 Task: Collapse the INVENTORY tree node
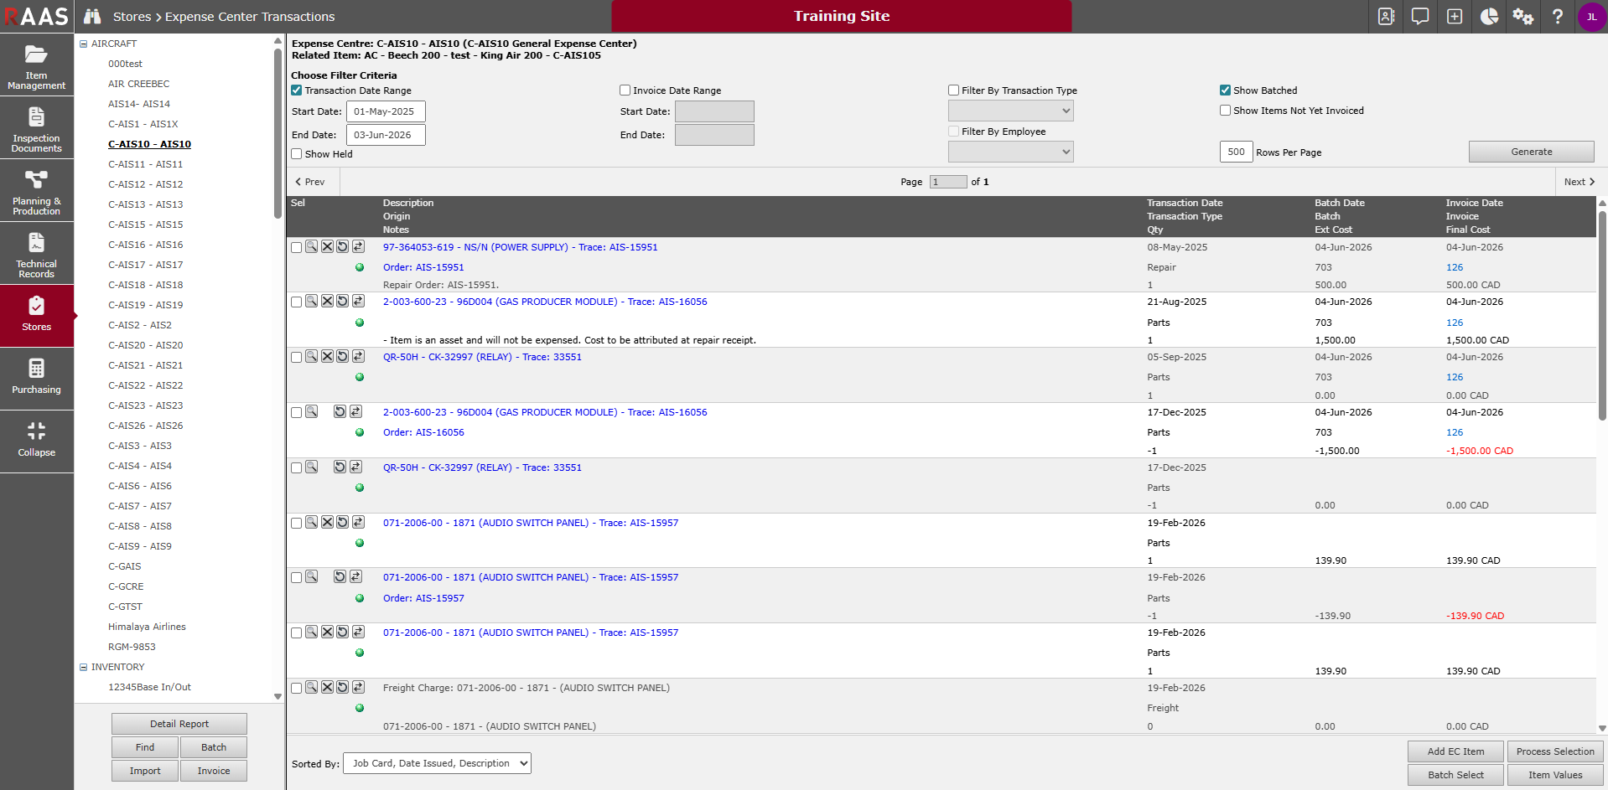pos(83,667)
